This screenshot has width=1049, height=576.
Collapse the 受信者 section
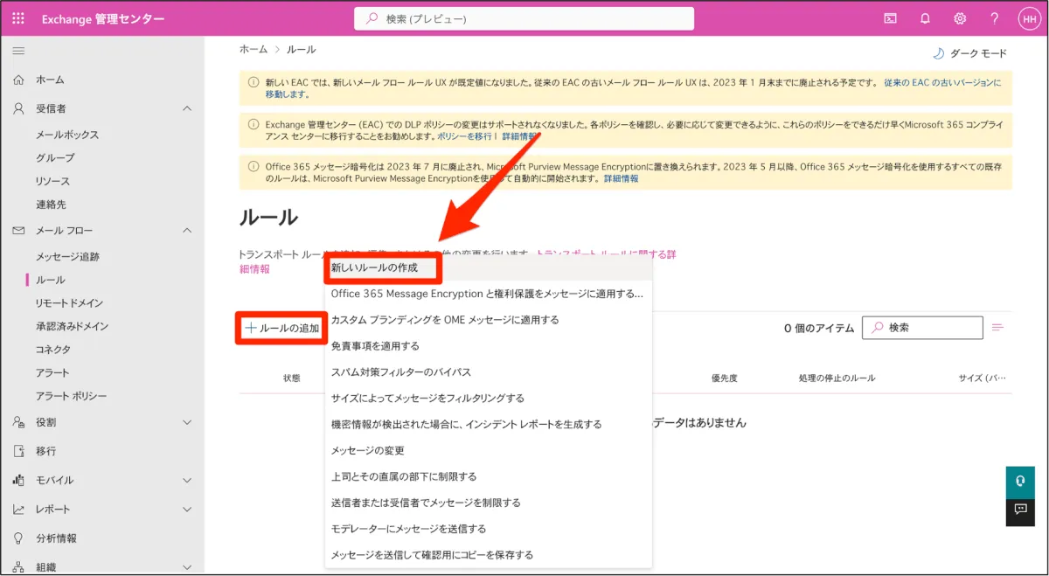(186, 108)
